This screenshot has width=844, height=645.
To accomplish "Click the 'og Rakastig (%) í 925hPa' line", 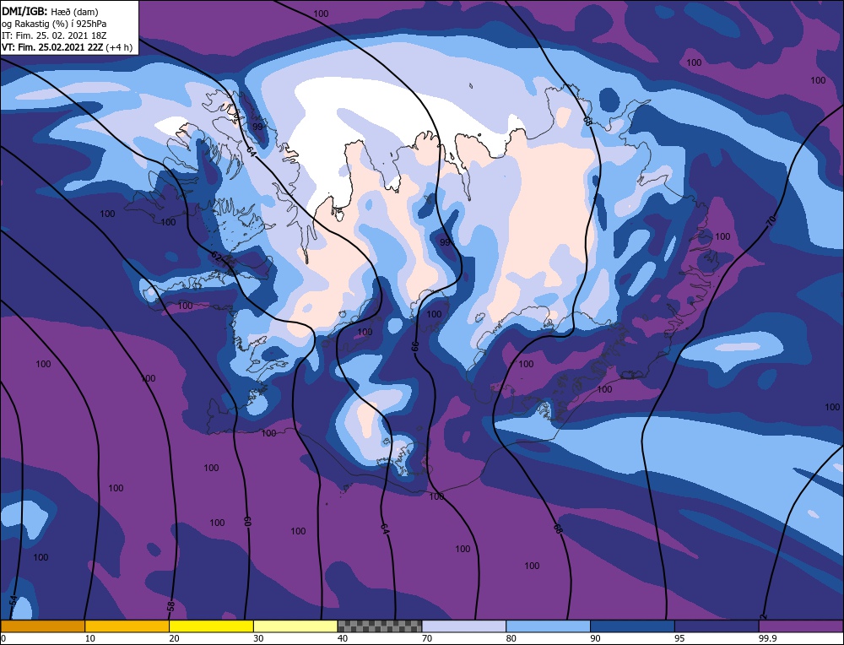I will (x=54, y=23).
